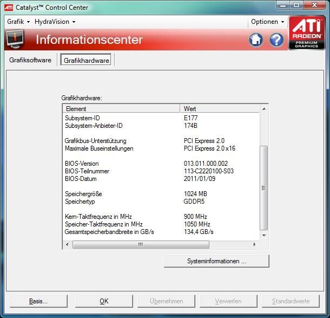The height and width of the screenshot is (318, 330).
Task: Click the greyed Verwerfen button
Action: tap(228, 301)
